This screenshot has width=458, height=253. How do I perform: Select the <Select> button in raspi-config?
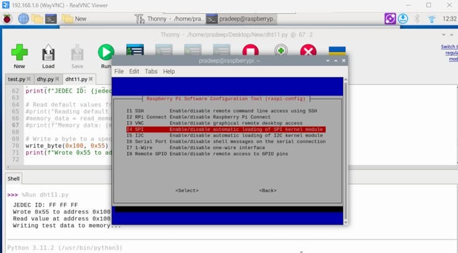click(x=187, y=191)
